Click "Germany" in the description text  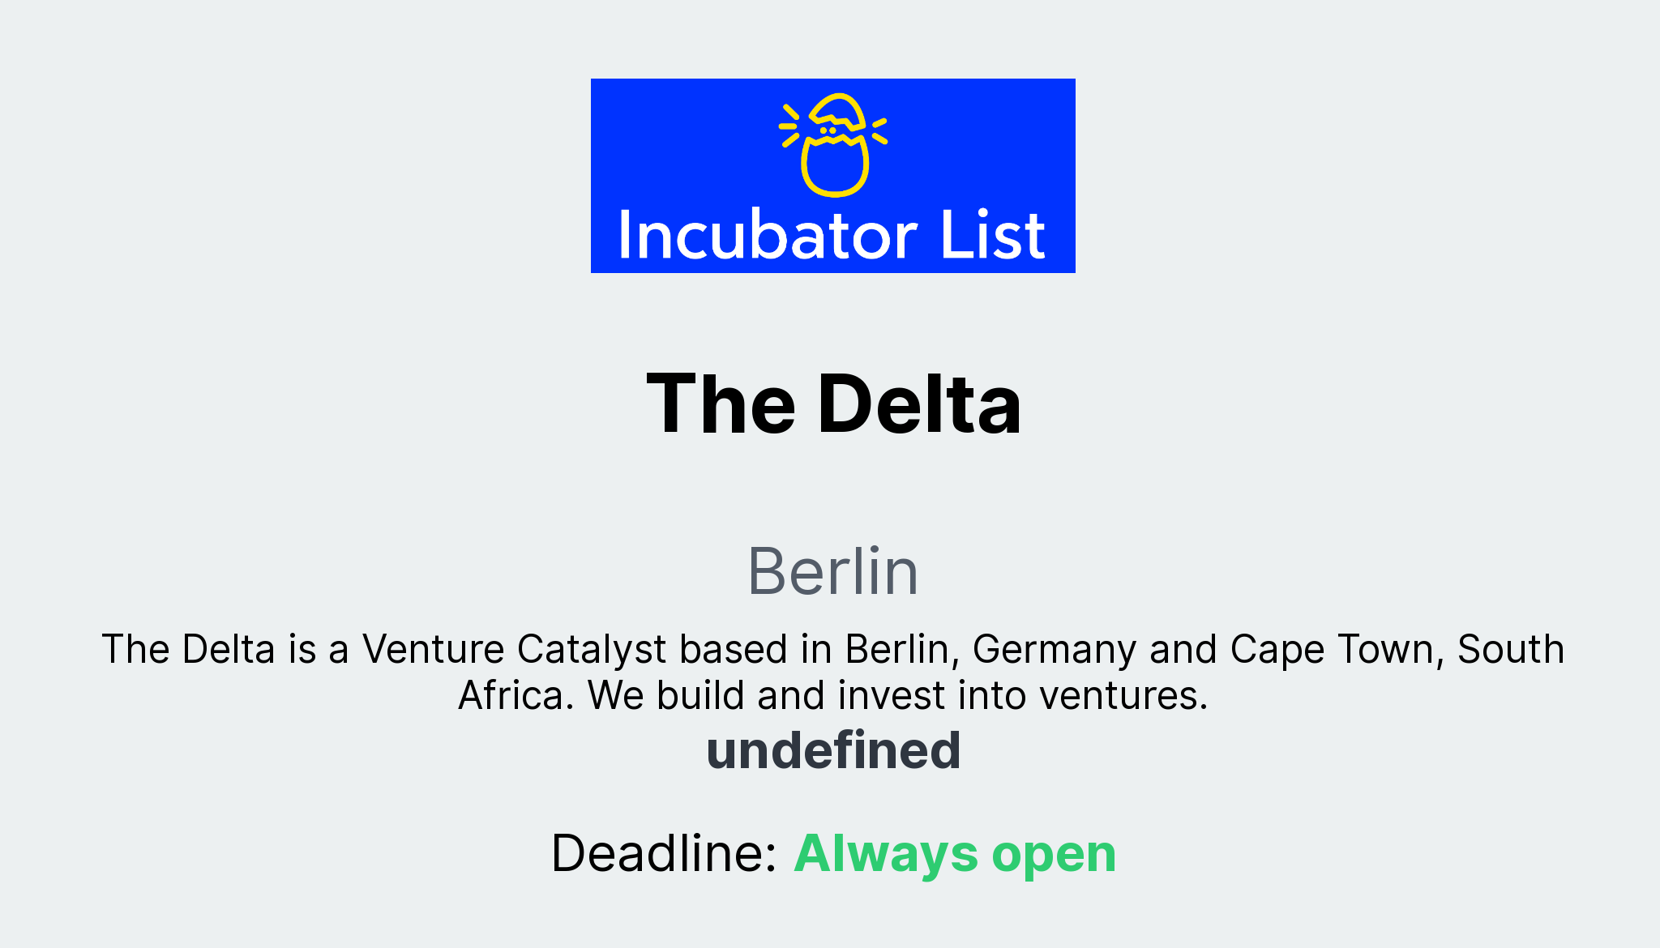coord(1054,649)
